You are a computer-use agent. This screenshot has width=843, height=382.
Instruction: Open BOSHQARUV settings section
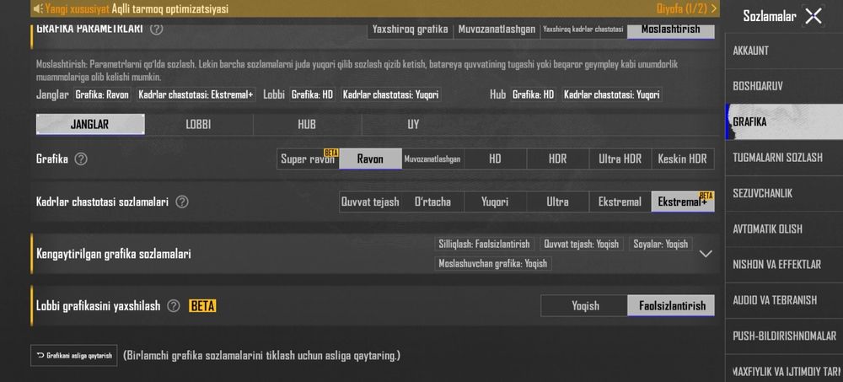784,86
